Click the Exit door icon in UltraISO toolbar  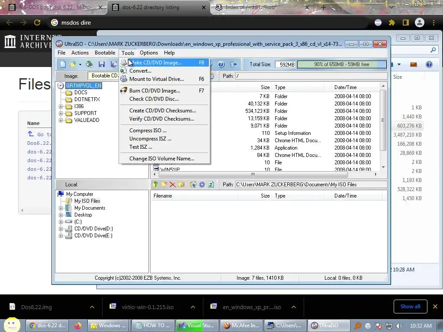click(233, 64)
